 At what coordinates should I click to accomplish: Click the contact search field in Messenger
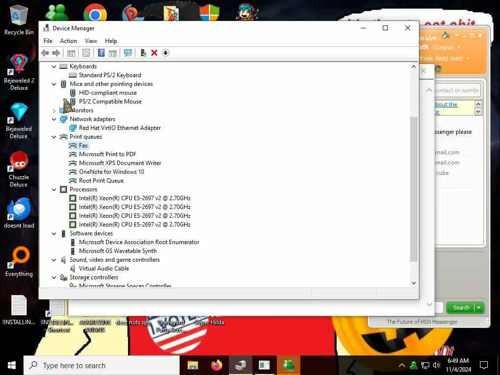coord(457,90)
